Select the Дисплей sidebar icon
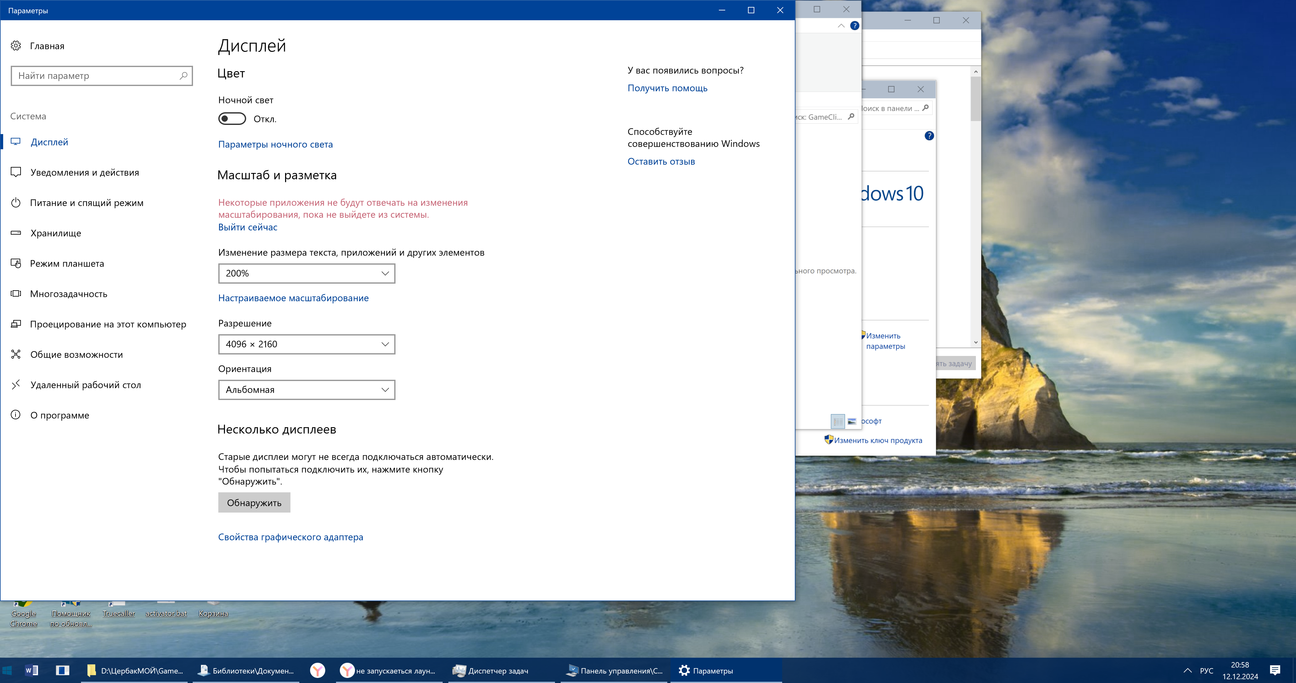 (16, 142)
